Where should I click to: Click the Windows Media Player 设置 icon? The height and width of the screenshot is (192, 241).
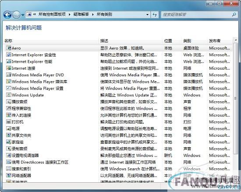(8, 88)
